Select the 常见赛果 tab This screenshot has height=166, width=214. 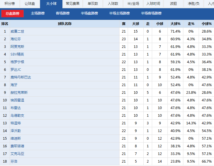coord(72,4)
